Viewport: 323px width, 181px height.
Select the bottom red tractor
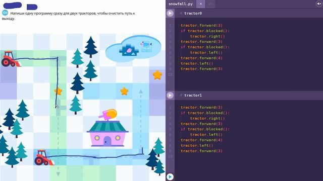pos(44,157)
